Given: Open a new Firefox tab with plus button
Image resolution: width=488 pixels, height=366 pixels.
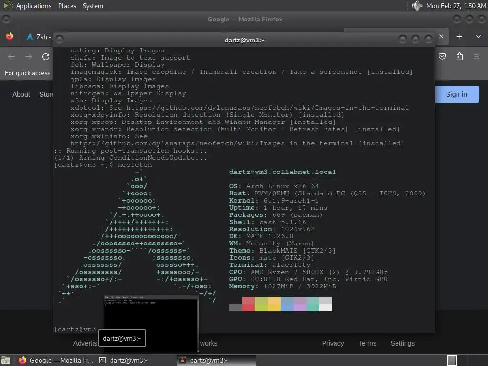Looking at the screenshot, I should (x=459, y=36).
